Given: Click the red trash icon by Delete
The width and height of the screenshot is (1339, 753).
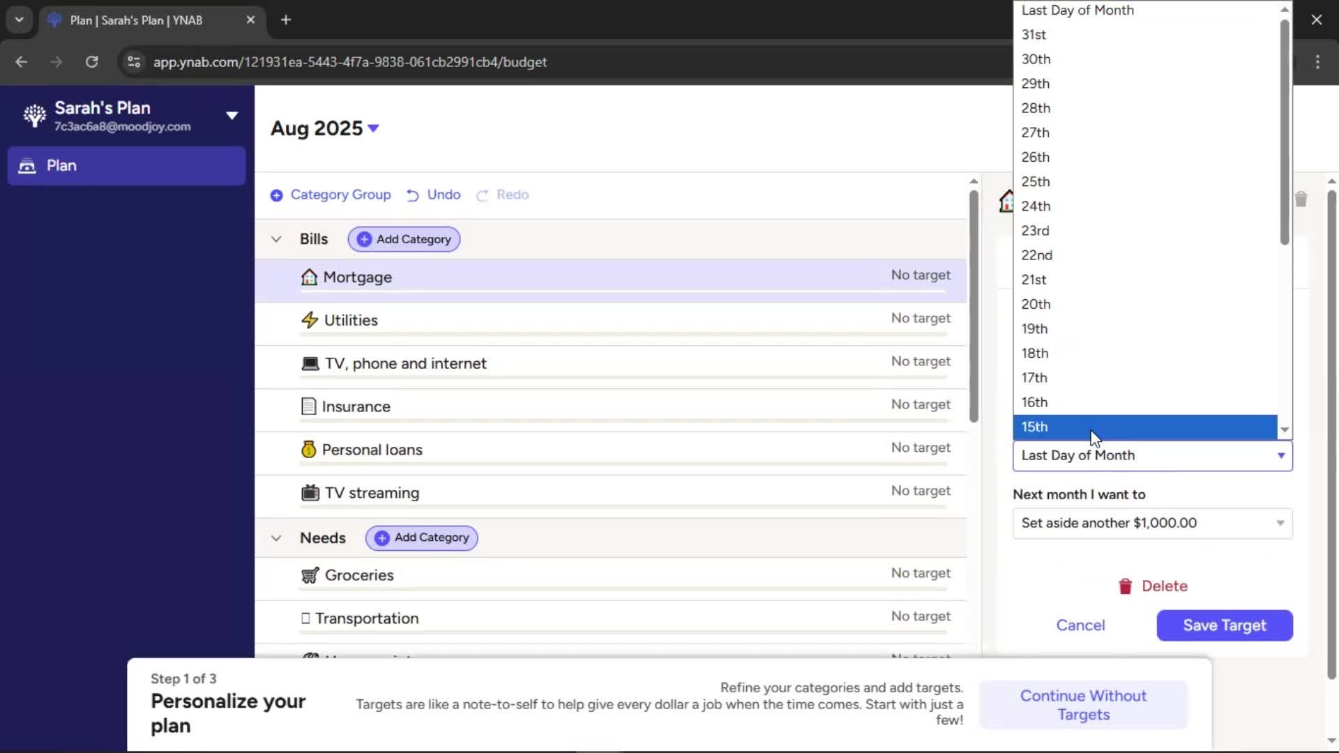Looking at the screenshot, I should (x=1125, y=587).
